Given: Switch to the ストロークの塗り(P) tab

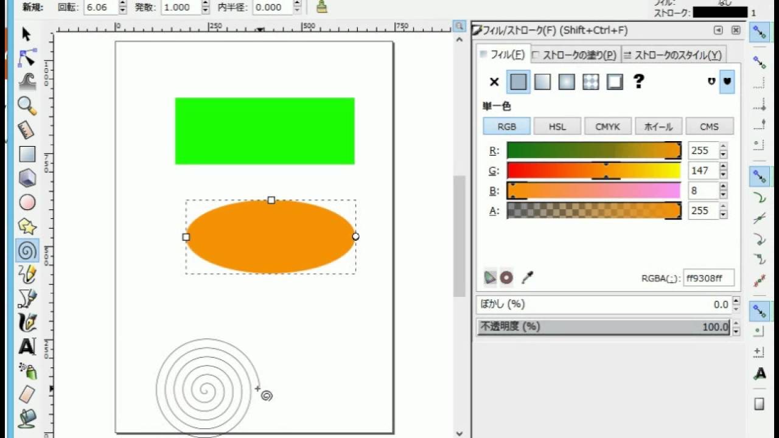Looking at the screenshot, I should (x=575, y=55).
